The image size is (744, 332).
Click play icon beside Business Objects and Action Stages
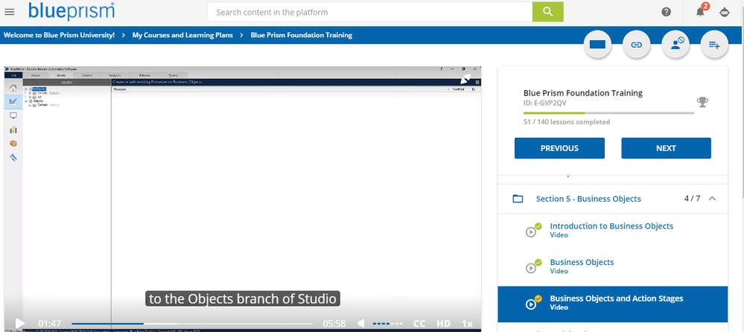(x=531, y=304)
